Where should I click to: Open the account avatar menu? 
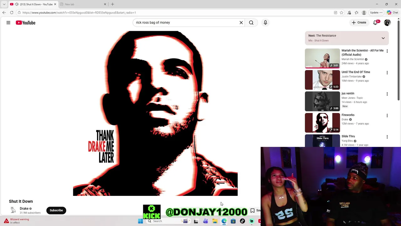point(388,23)
